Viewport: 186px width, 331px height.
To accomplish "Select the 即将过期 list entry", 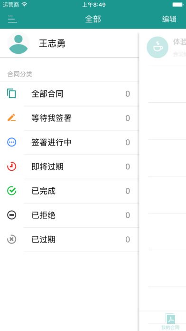I will point(69,166).
